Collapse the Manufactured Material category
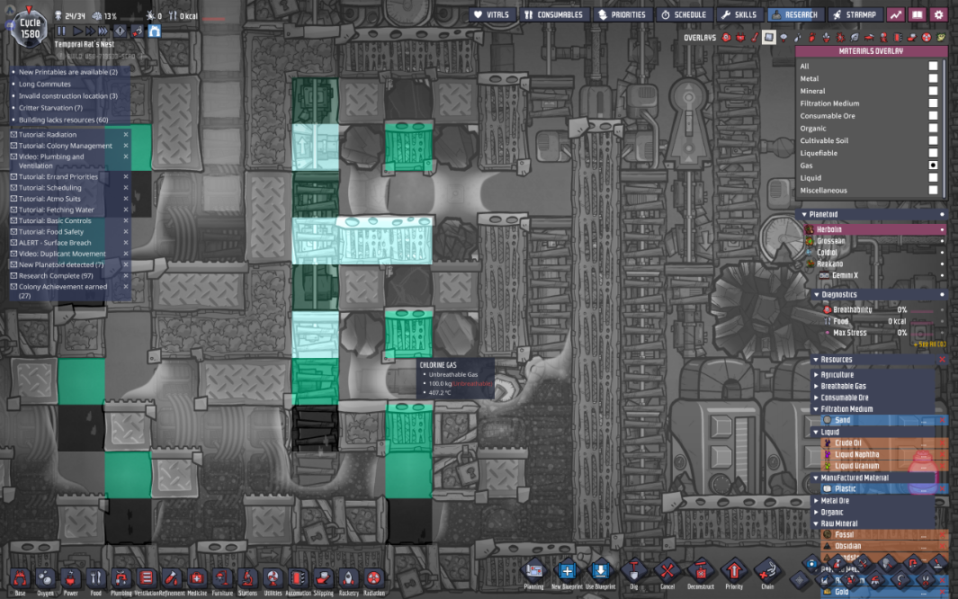This screenshot has width=958, height=599. 816,478
